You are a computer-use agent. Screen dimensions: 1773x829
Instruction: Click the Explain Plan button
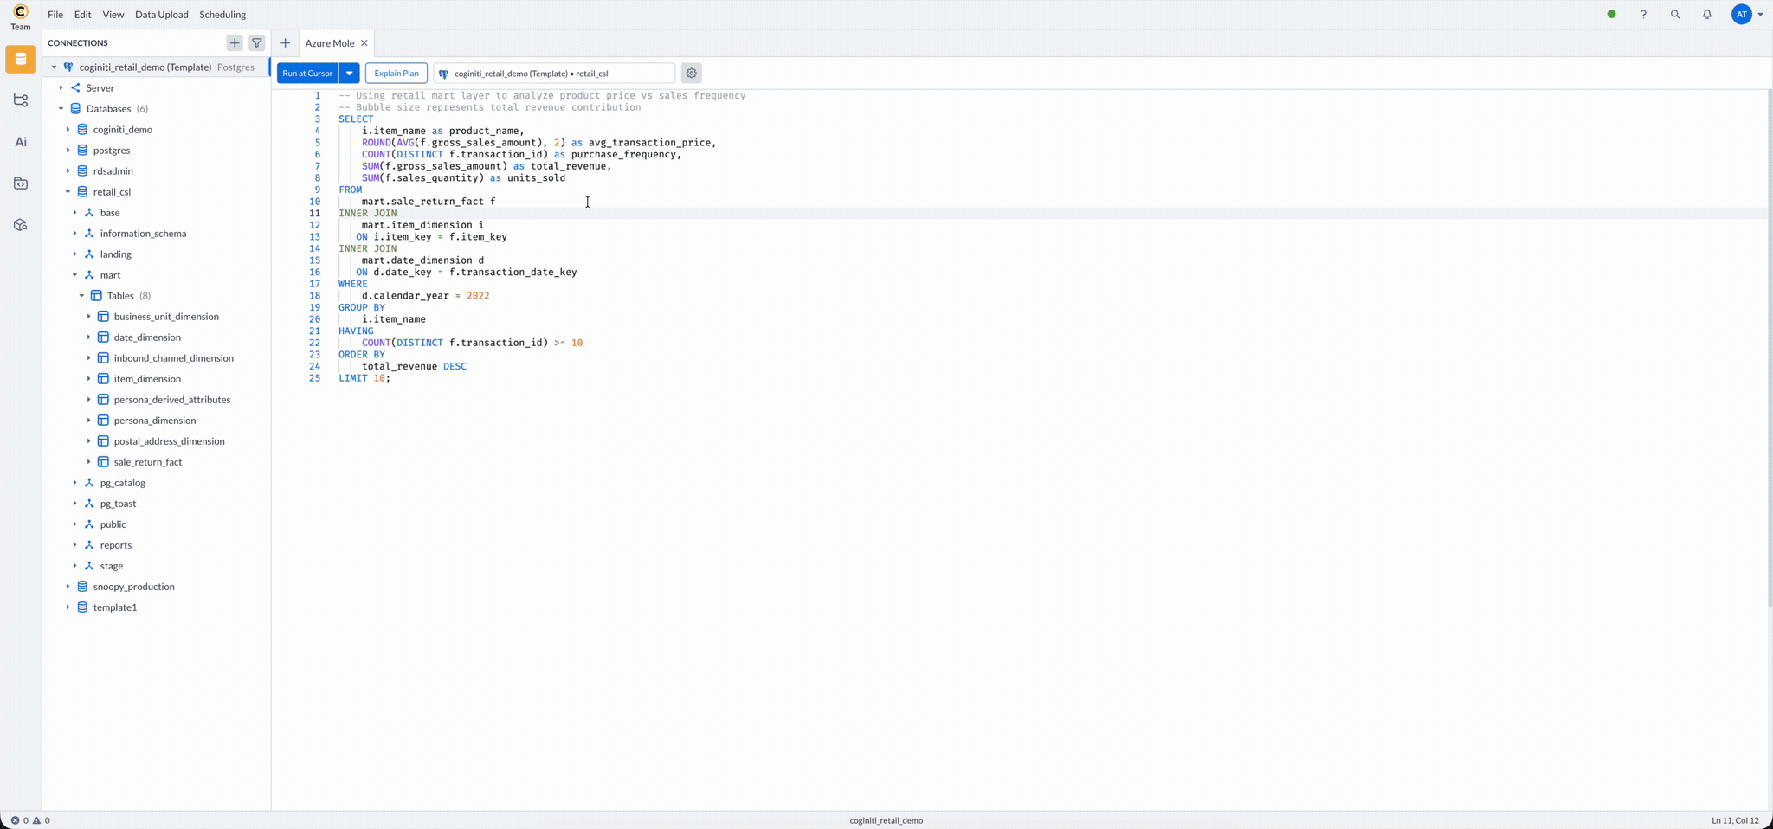[396, 74]
